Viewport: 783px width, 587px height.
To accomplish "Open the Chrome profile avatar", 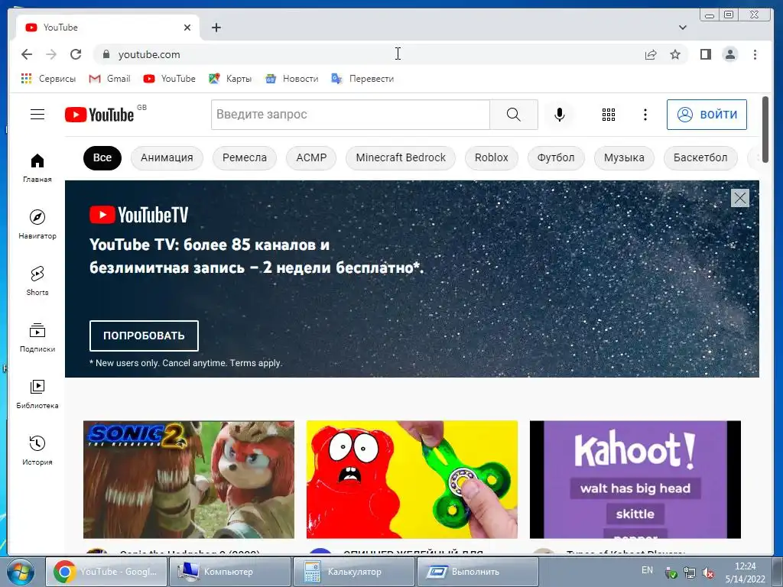I will point(730,54).
